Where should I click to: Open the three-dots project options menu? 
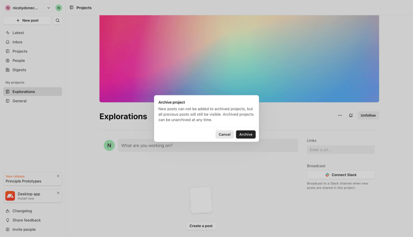click(x=340, y=116)
